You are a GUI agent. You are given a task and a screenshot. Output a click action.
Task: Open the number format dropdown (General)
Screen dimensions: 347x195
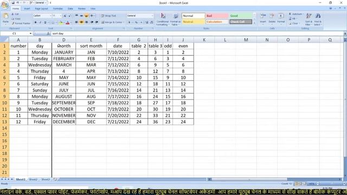(152, 16)
